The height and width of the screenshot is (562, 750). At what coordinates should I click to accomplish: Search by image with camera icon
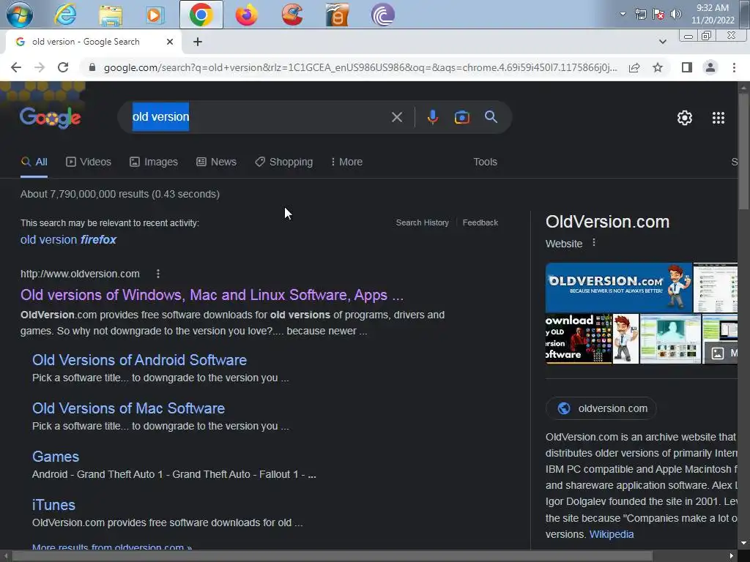point(461,117)
